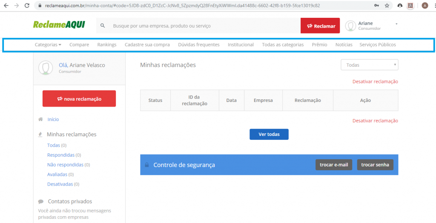The width and height of the screenshot is (436, 223).
Task: Click the Reclamação column header
Action: coord(307,100)
